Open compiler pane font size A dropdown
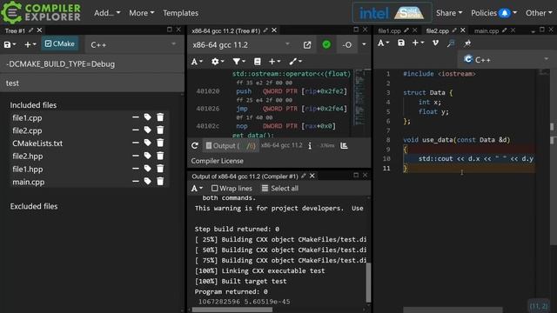The image size is (557, 313). (197, 62)
